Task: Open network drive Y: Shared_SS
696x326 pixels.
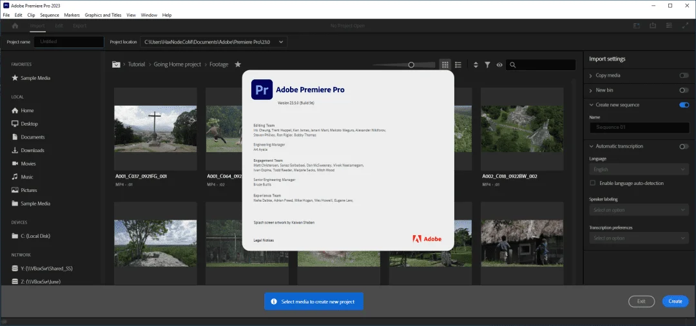Action: coord(42,269)
